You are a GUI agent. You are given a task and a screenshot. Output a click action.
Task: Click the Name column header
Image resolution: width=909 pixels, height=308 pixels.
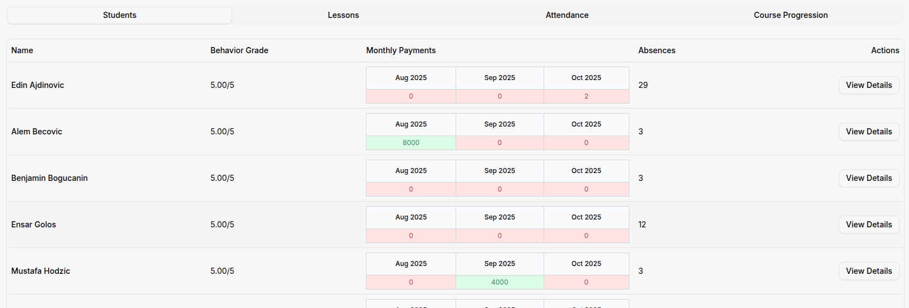22,50
